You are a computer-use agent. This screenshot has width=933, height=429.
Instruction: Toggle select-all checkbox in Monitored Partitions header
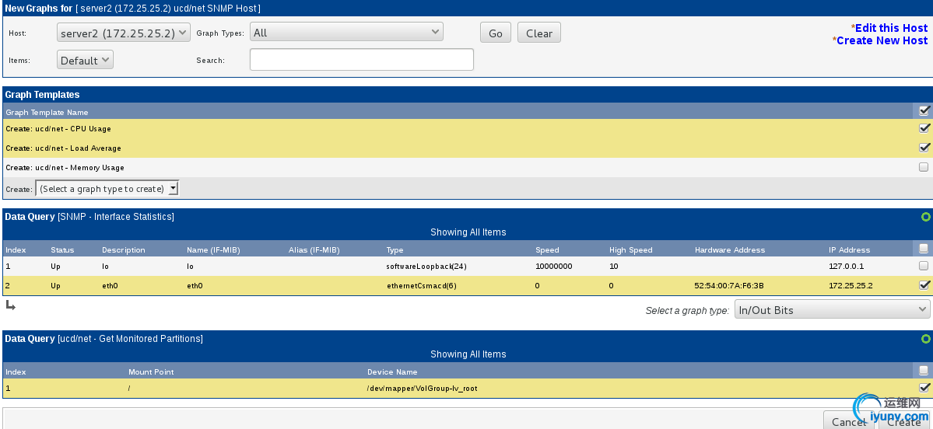(x=924, y=370)
